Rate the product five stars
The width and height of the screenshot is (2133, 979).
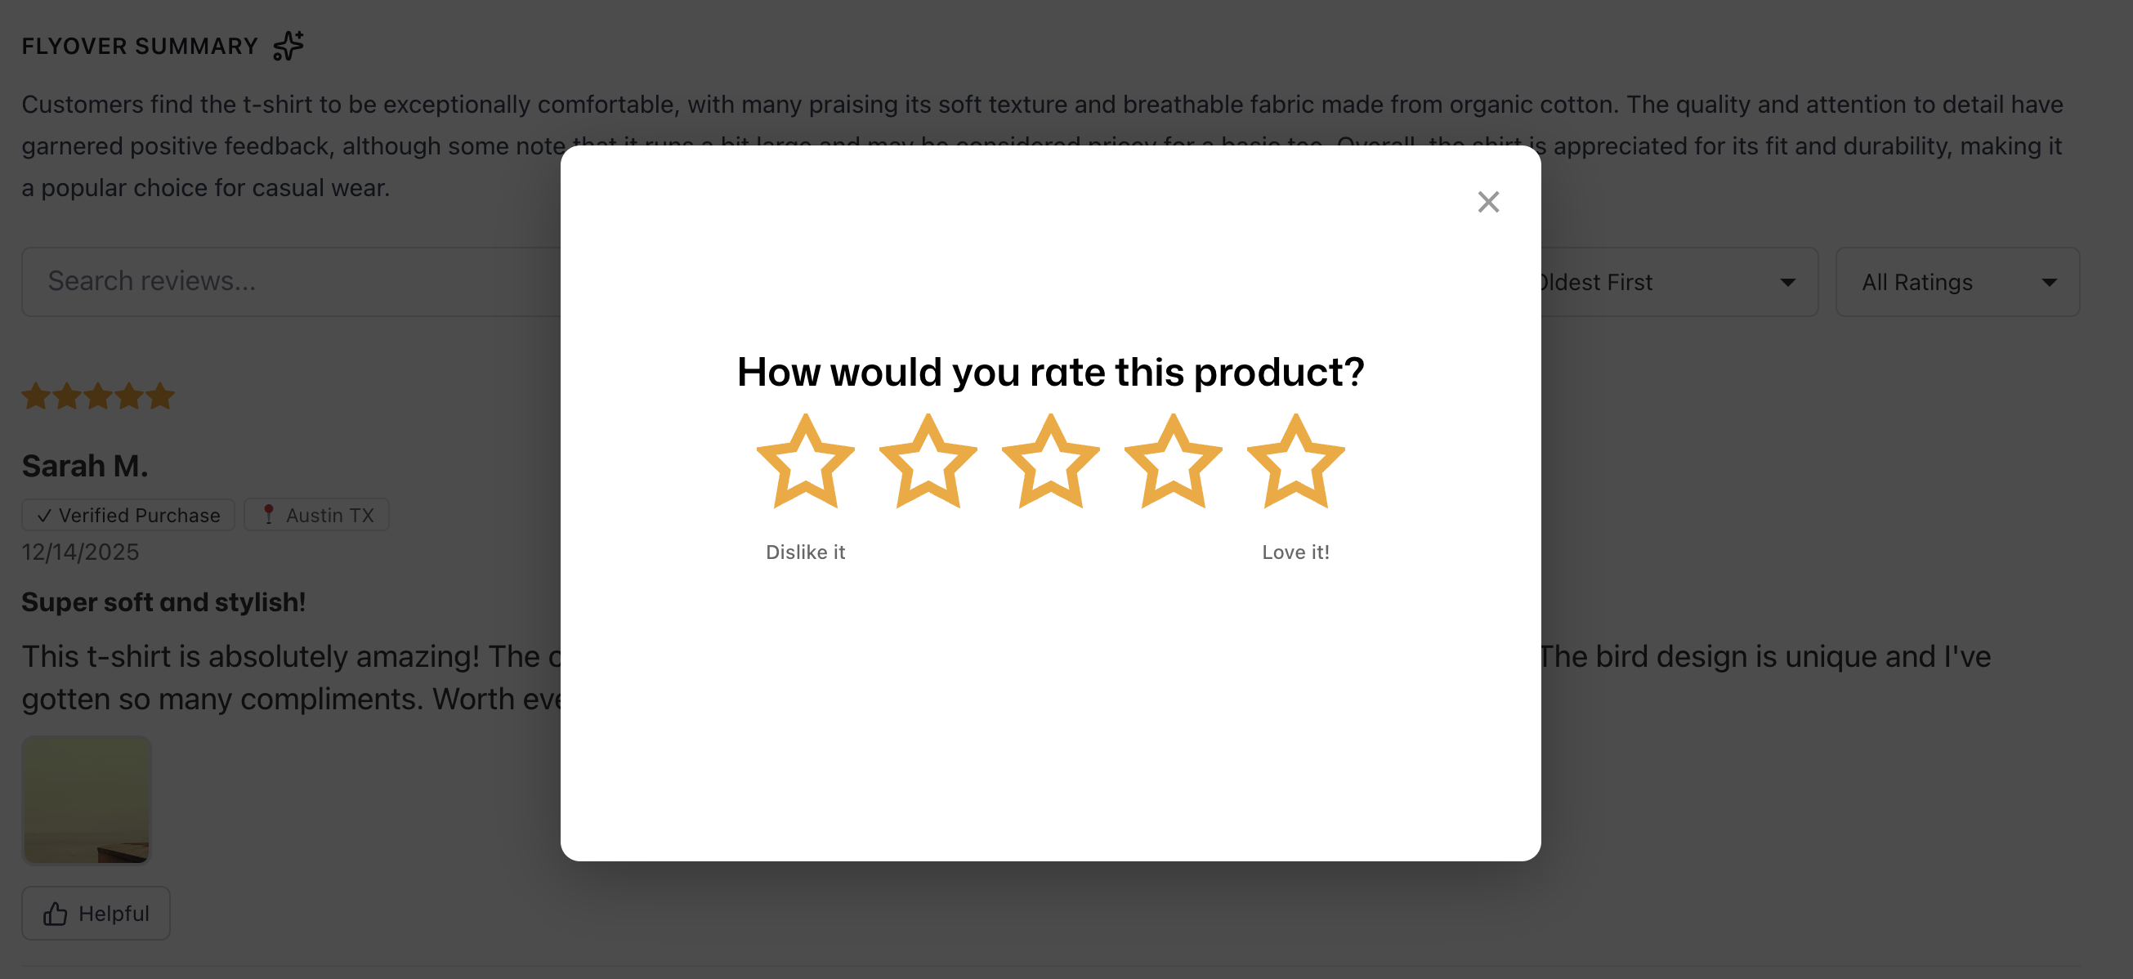tap(1295, 462)
